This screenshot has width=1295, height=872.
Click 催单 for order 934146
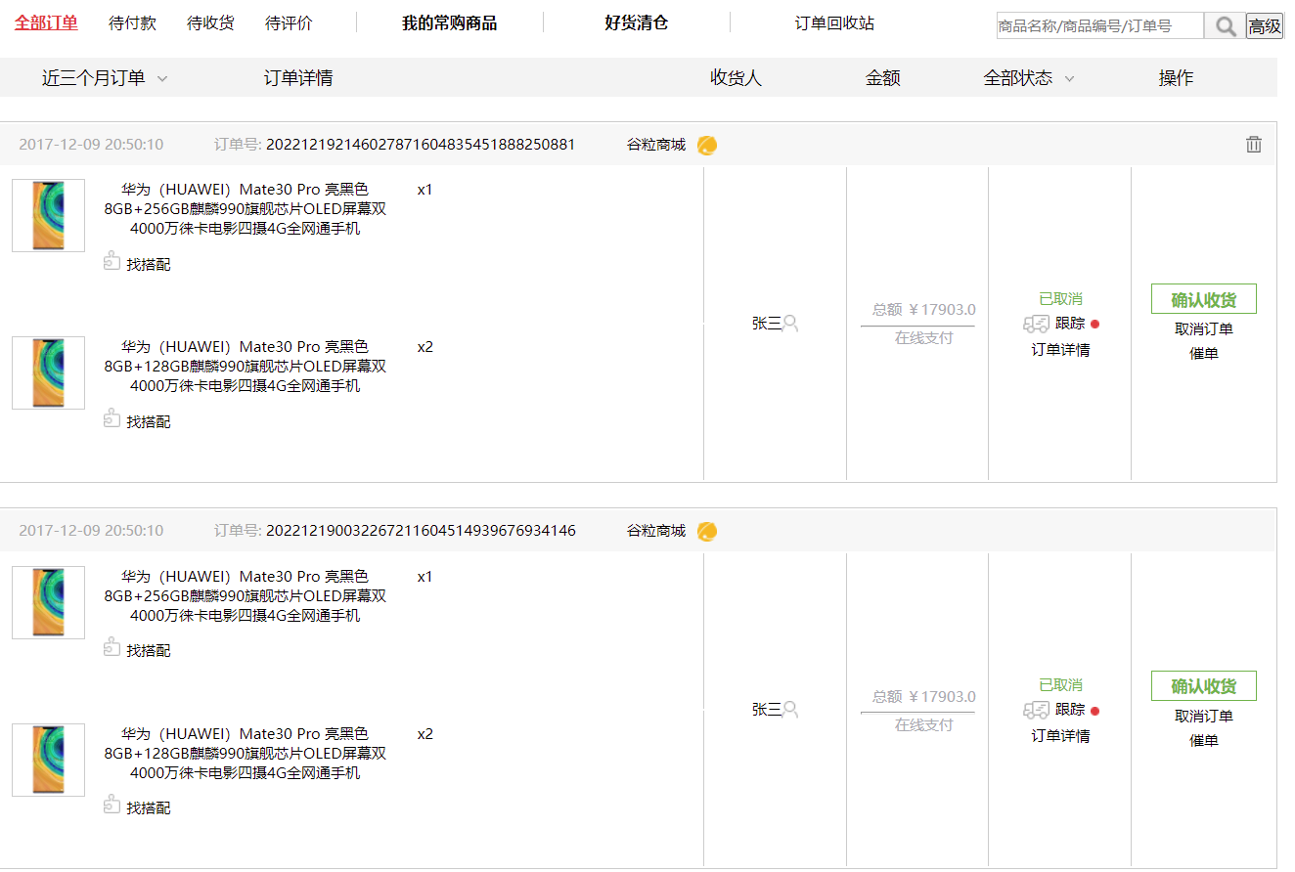click(1204, 741)
